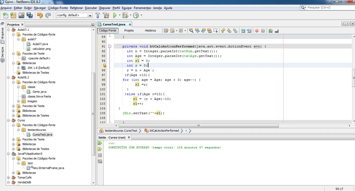Toggle code fold at line 91
The height and width of the screenshot is (191, 355).
click(x=109, y=46)
